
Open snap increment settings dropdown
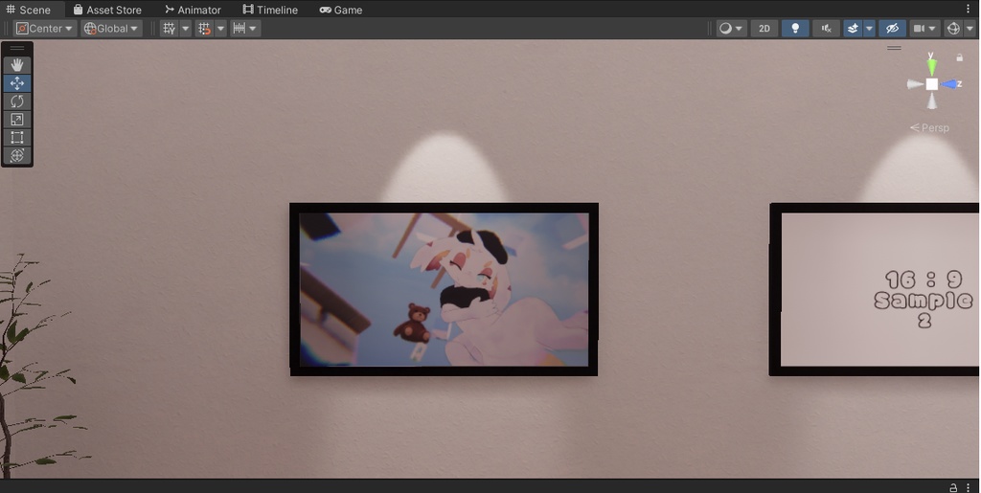tap(253, 28)
